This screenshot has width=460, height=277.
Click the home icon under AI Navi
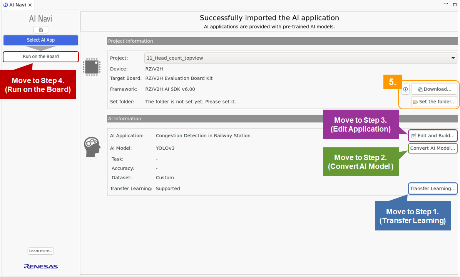pyautogui.click(x=41, y=30)
